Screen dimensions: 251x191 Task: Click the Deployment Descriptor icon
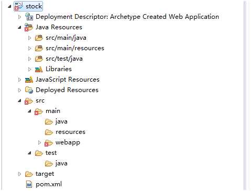coord(29,17)
